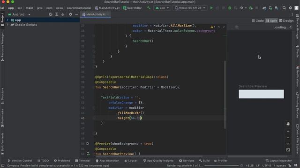
Task: Open the Android project view dropdown
Action: click(19, 14)
